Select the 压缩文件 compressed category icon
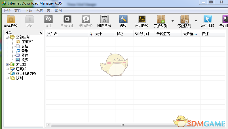 18,42
